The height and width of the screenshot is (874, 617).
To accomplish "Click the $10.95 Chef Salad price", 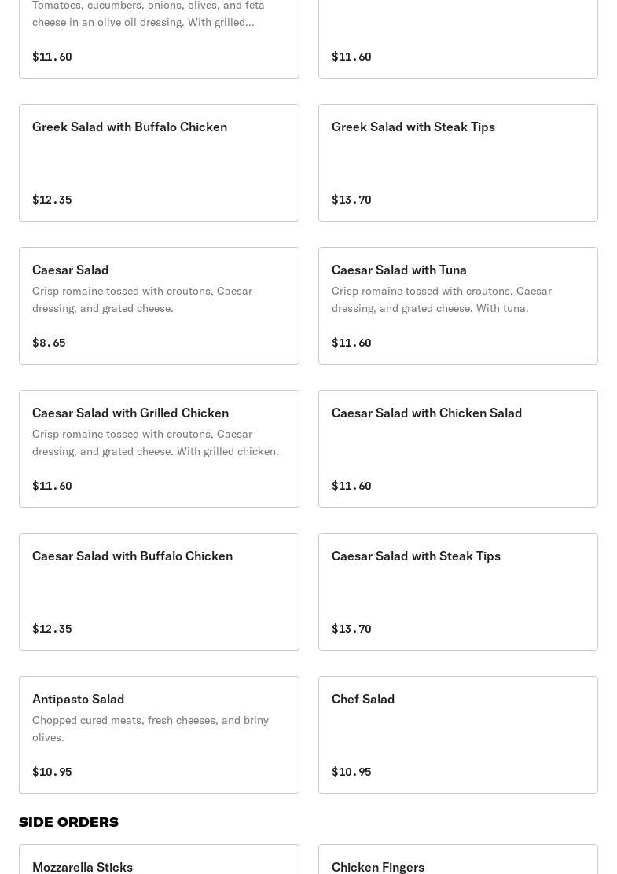I will (351, 772).
